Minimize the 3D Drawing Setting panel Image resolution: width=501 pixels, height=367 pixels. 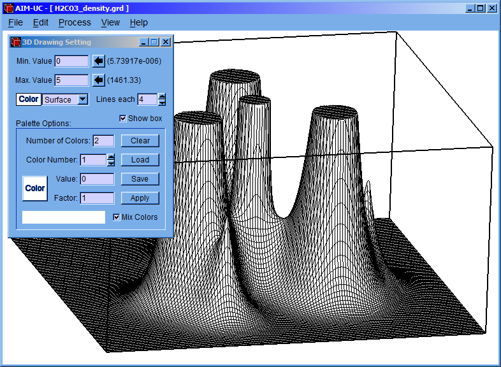click(x=143, y=42)
